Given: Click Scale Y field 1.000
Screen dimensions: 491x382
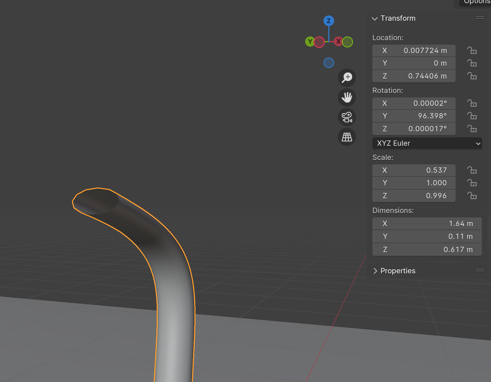Looking at the screenshot, I should tap(414, 183).
